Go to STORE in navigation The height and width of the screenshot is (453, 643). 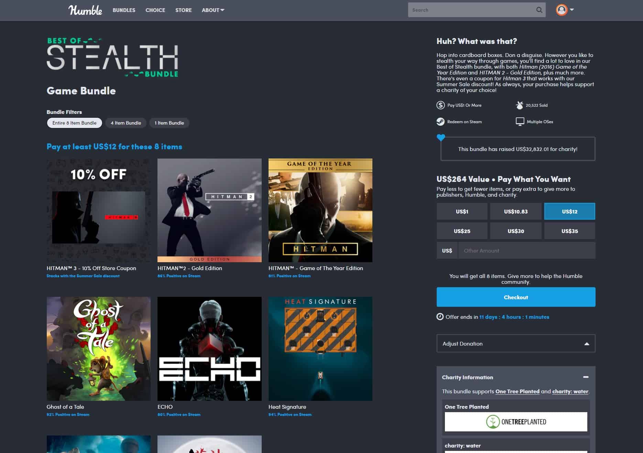(x=184, y=10)
